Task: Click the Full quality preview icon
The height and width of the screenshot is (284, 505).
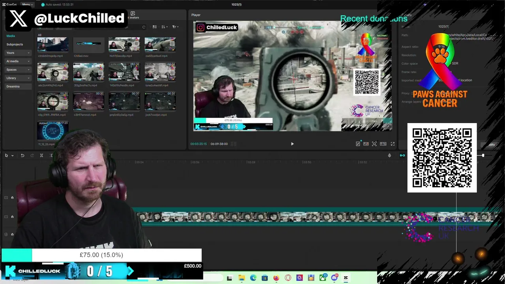Action: click(x=366, y=144)
